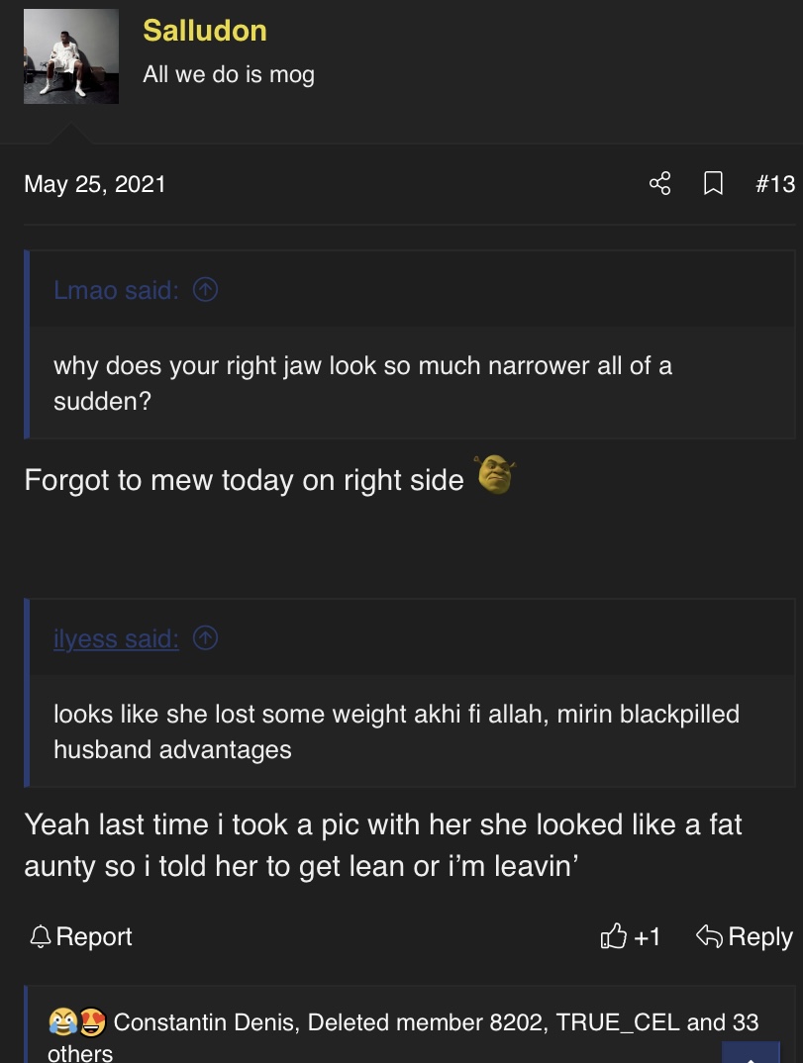
Task: Open the share icon for post #13
Action: 659,183
